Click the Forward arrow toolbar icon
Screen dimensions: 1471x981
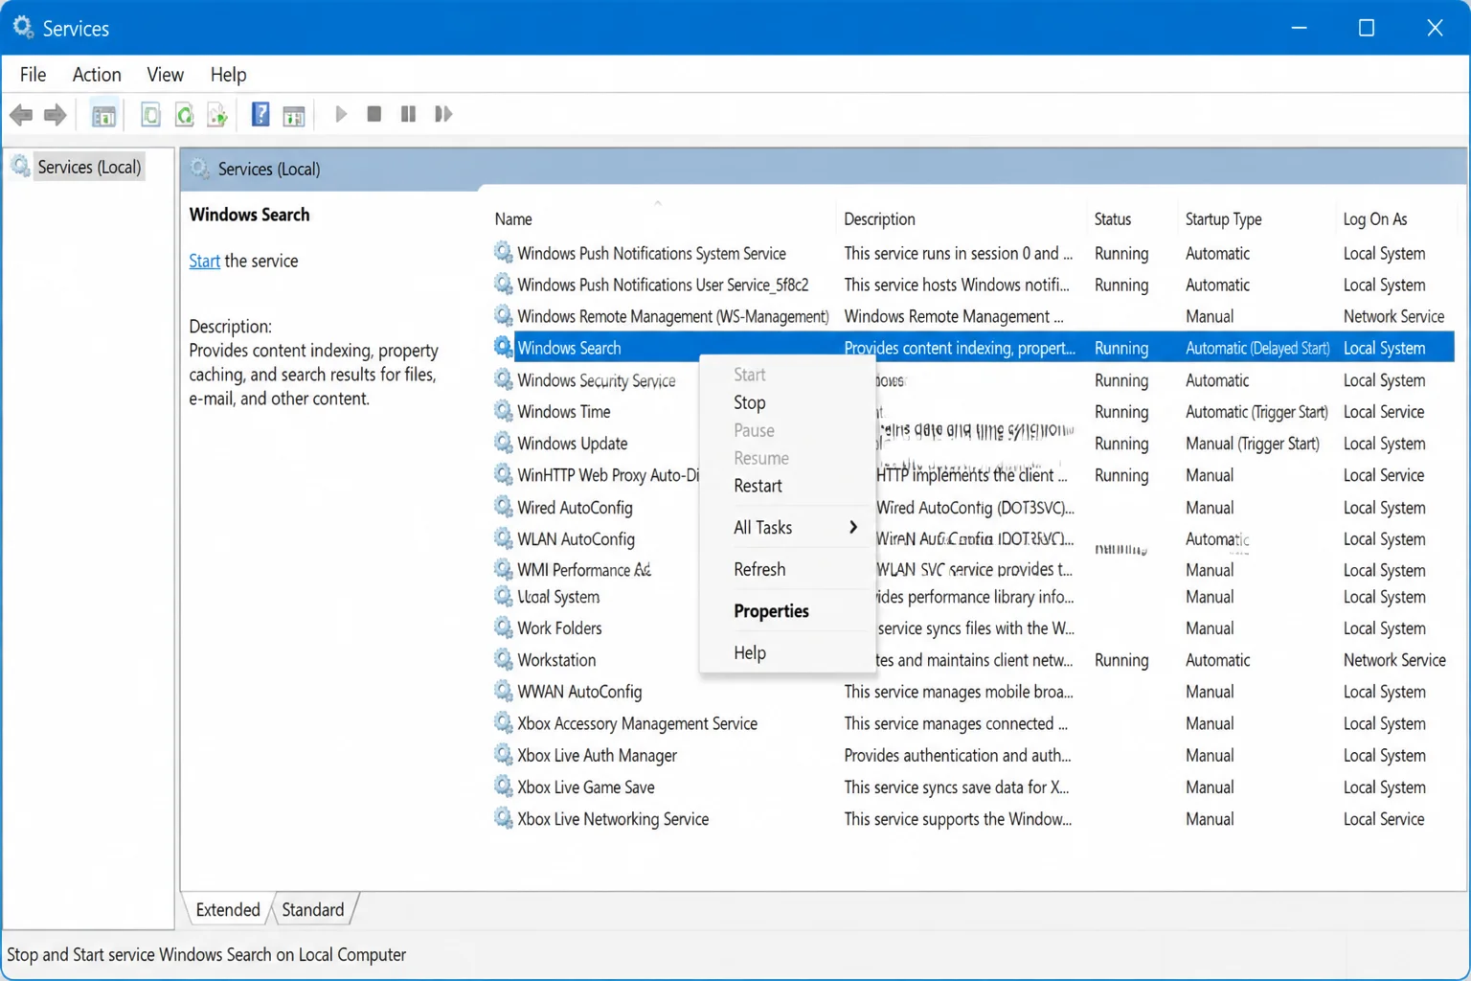tap(56, 115)
